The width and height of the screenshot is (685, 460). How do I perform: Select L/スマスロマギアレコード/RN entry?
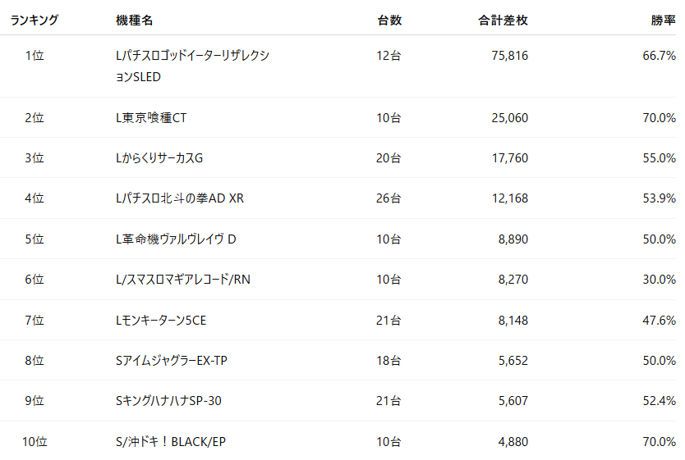coord(183,280)
